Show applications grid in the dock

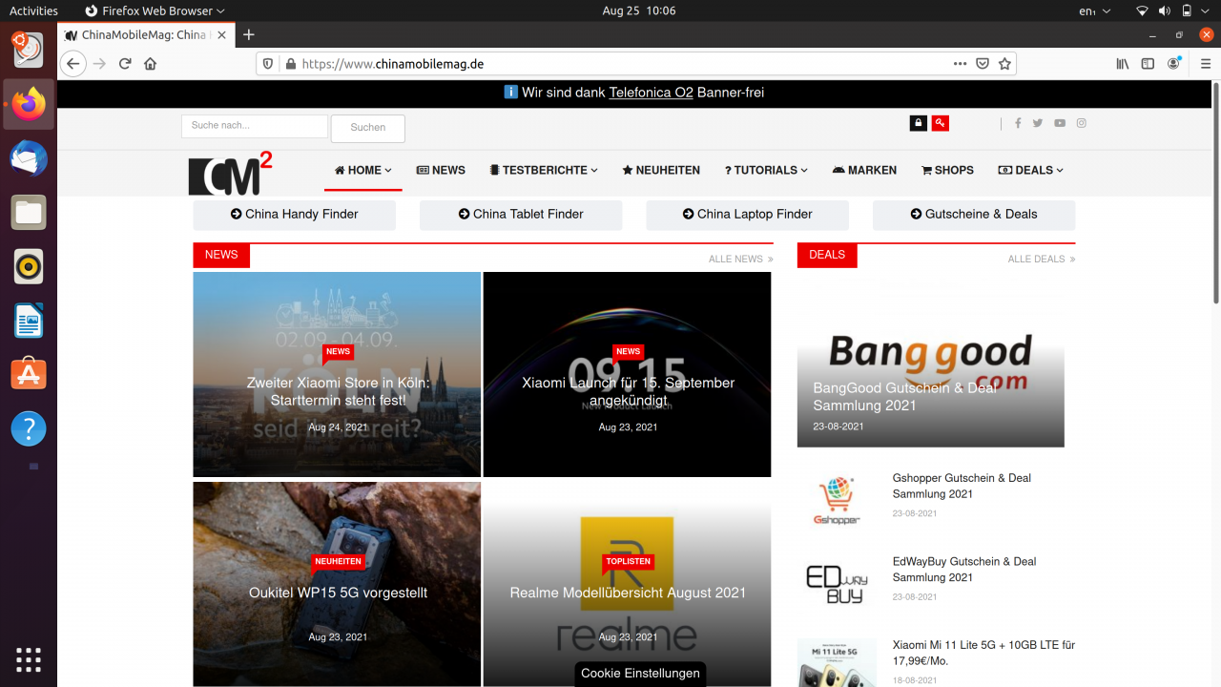coord(29,659)
